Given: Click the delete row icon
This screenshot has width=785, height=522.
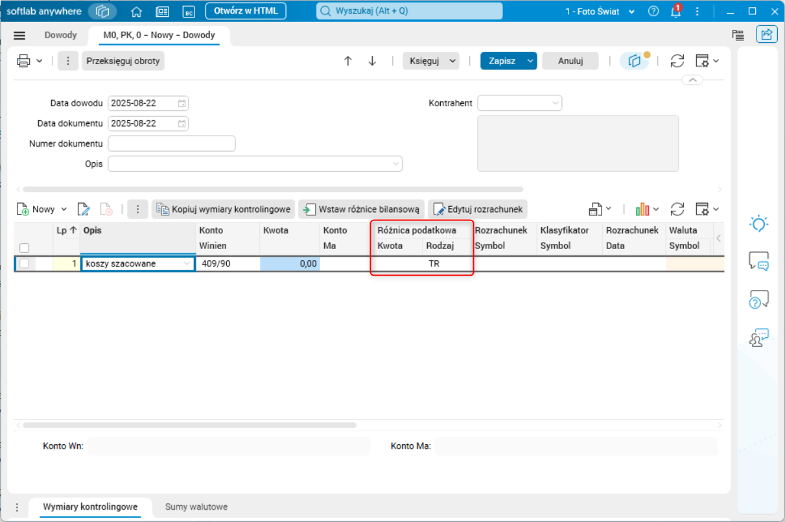Looking at the screenshot, I should point(106,209).
